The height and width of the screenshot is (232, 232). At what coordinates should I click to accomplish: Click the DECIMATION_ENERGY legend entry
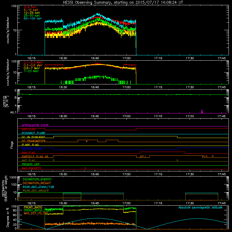tap(37, 179)
